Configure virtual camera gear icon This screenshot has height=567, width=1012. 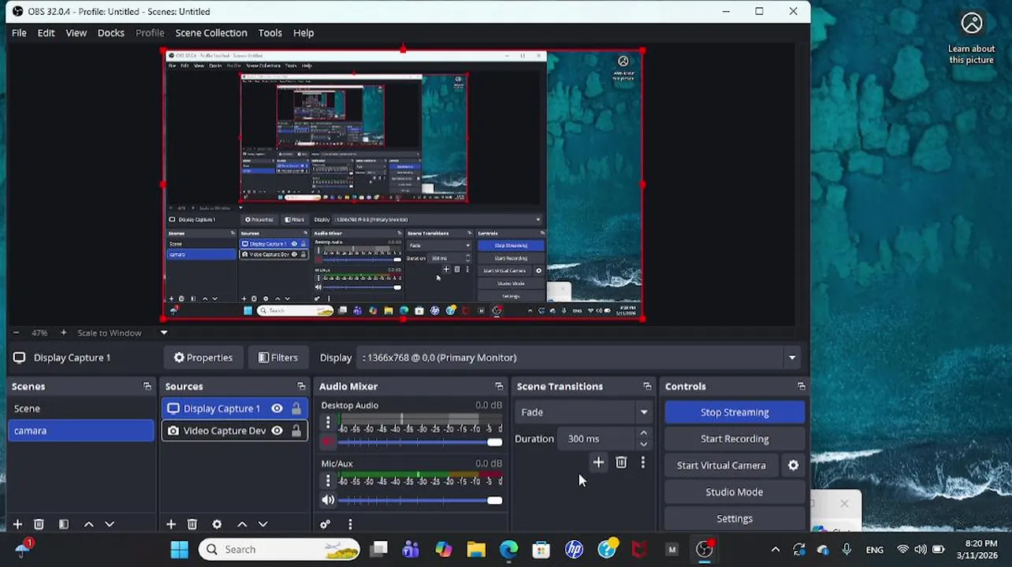[794, 465]
